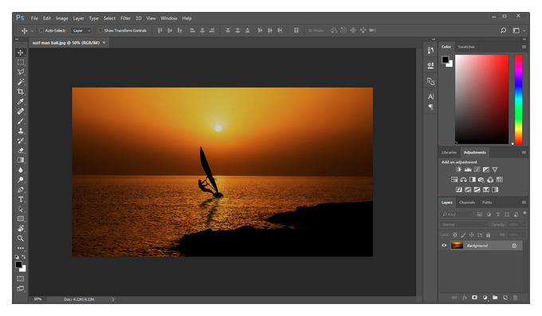Open the Move tool preset picker arrow
The height and width of the screenshot is (316, 542).
point(33,31)
